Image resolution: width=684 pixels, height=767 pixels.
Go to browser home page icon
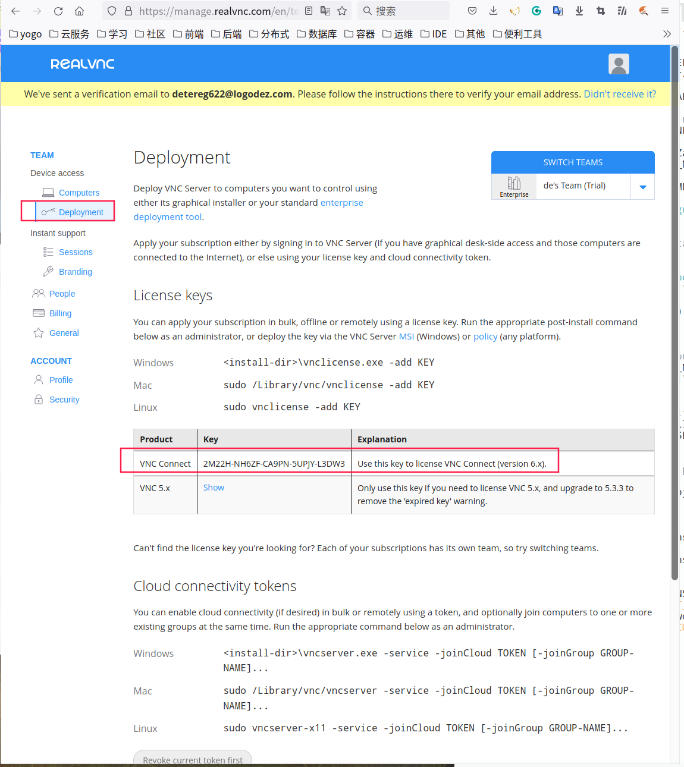tap(79, 11)
